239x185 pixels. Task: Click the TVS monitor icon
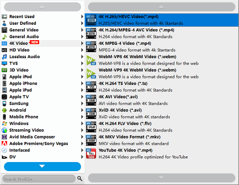[4, 64]
